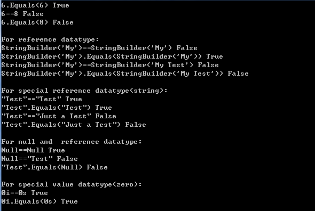Click the "Test"=="Test" True line
This screenshot has height=211, width=315.
(x=42, y=99)
